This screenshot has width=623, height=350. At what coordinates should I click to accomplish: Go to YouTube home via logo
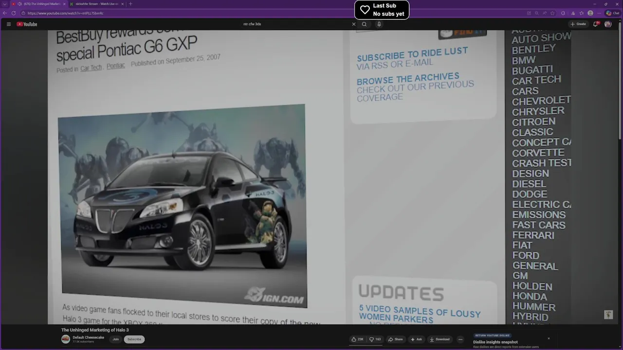coord(27,24)
